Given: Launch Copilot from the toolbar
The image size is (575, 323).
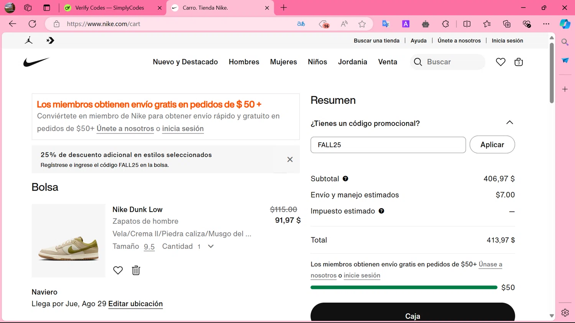Looking at the screenshot, I should 565,24.
